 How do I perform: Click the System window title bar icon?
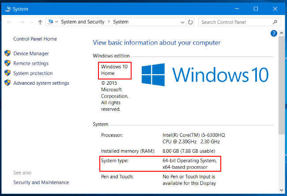[x=8, y=9]
